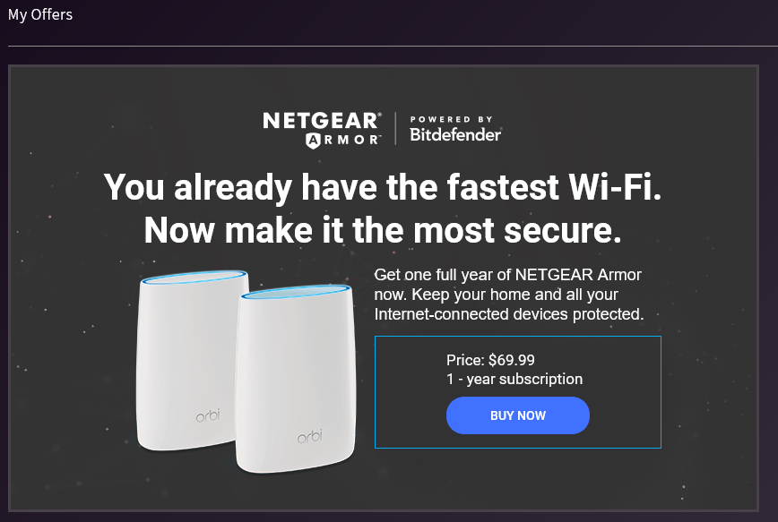778x522 pixels.
Task: Click the NETGEAR wordmark above the headline
Action: pos(320,120)
